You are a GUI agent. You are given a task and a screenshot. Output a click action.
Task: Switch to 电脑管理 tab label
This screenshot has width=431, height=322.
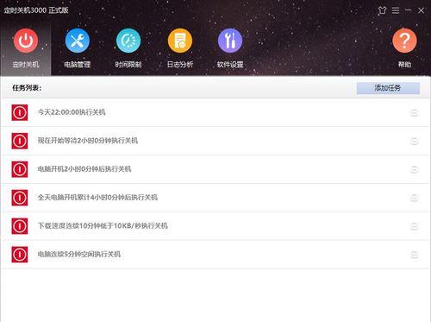click(x=78, y=65)
